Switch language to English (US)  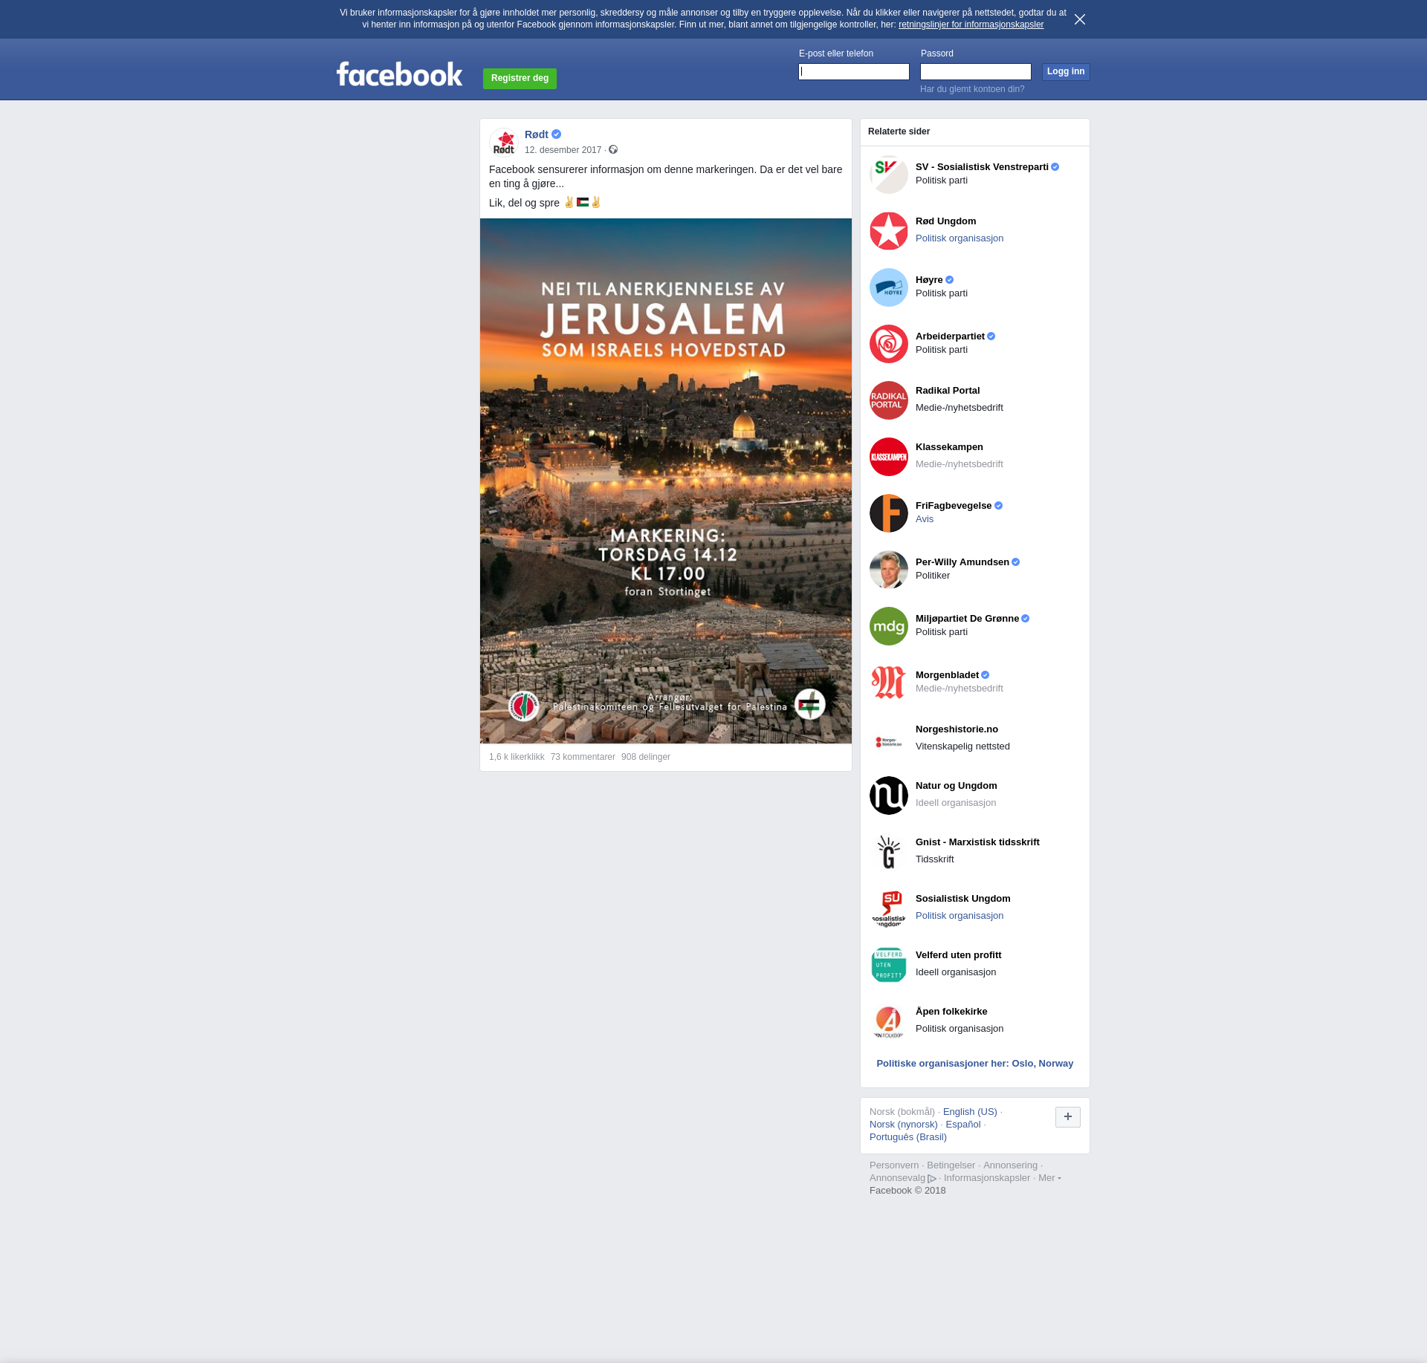pyautogui.click(x=970, y=1112)
